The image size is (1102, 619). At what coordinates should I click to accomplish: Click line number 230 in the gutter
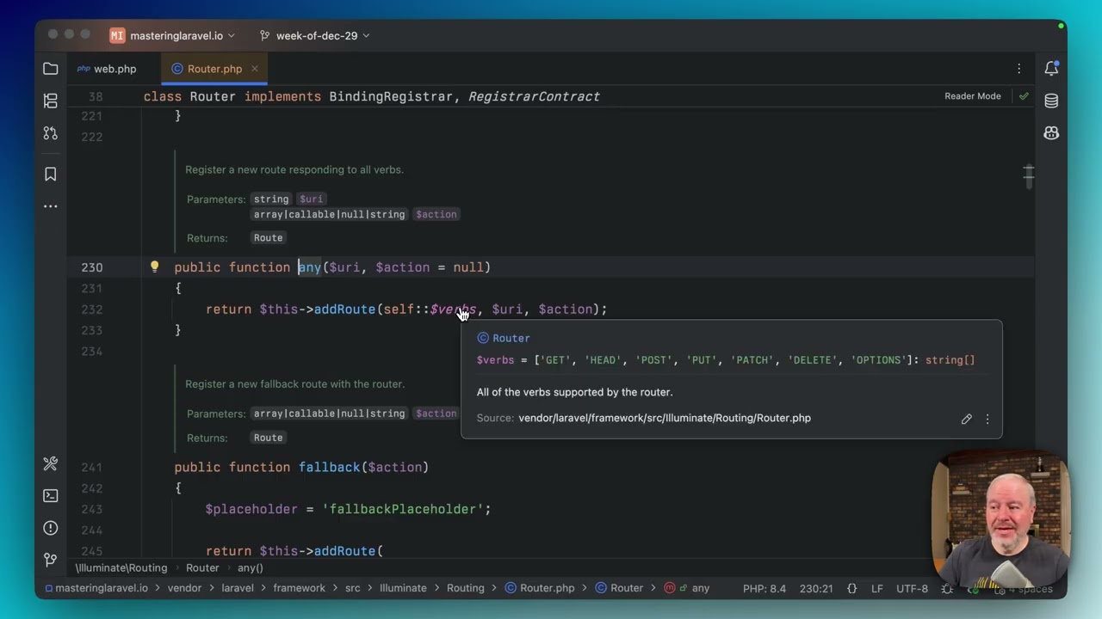pyautogui.click(x=92, y=267)
